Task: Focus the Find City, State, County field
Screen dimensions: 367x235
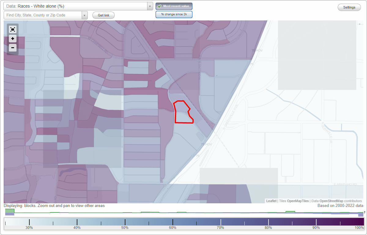Action: pyautogui.click(x=43, y=15)
